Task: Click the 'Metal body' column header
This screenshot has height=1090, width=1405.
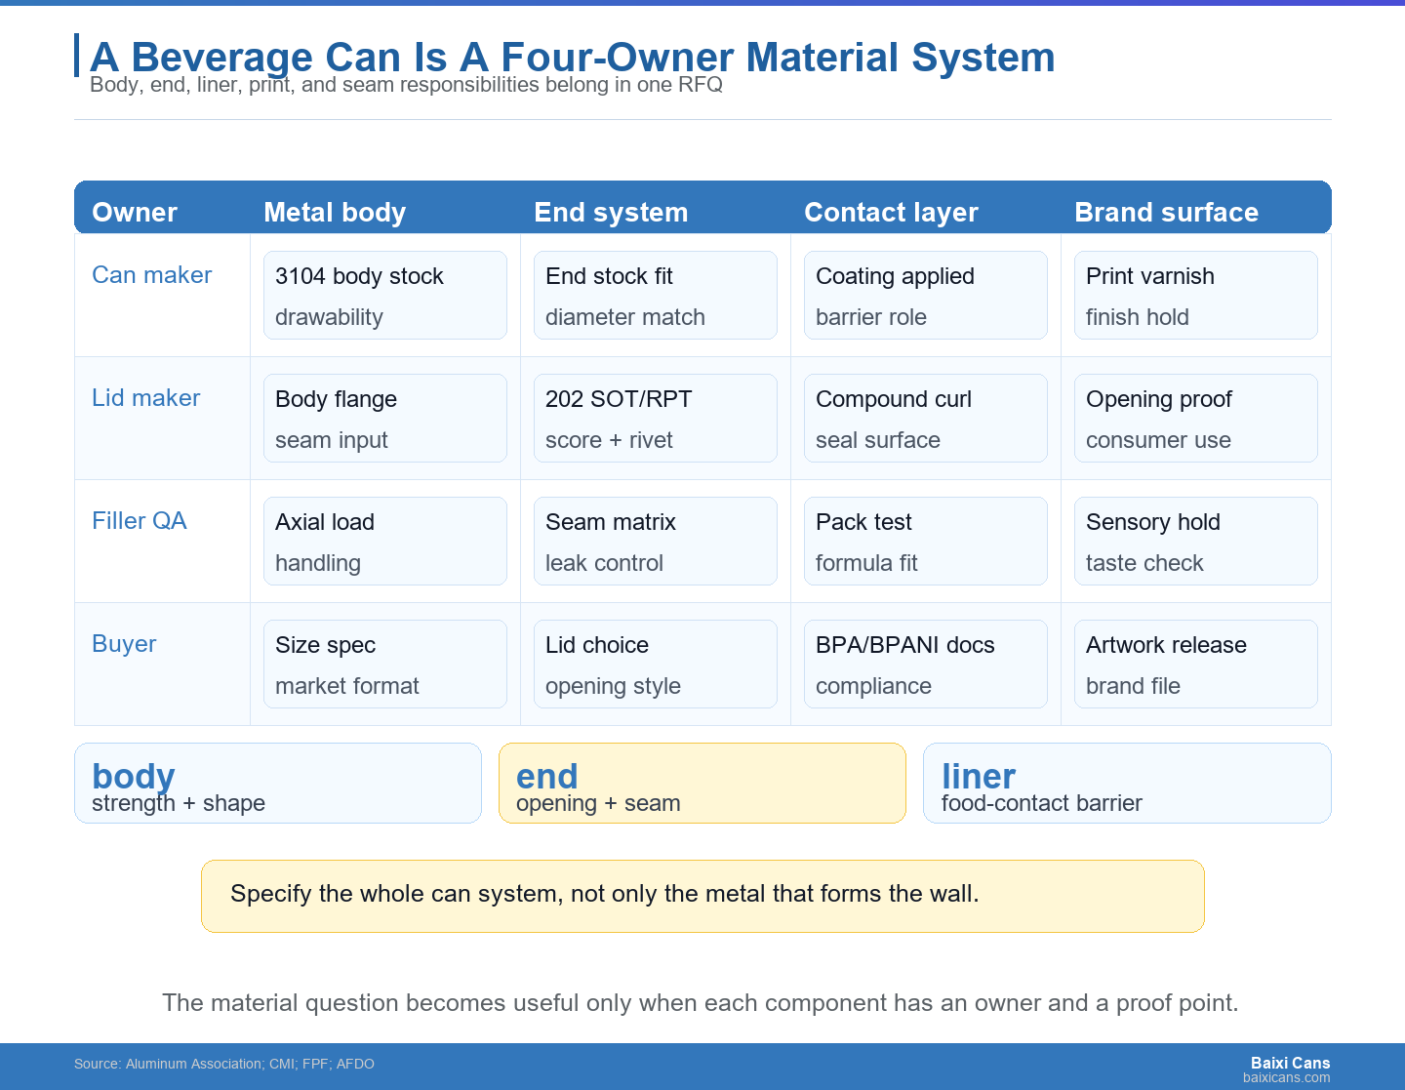Action: click(x=335, y=213)
